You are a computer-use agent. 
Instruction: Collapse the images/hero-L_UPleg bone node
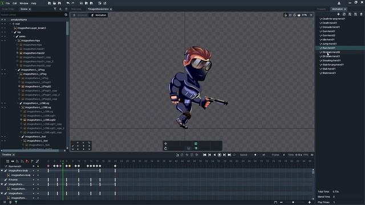click(x=16, y=69)
